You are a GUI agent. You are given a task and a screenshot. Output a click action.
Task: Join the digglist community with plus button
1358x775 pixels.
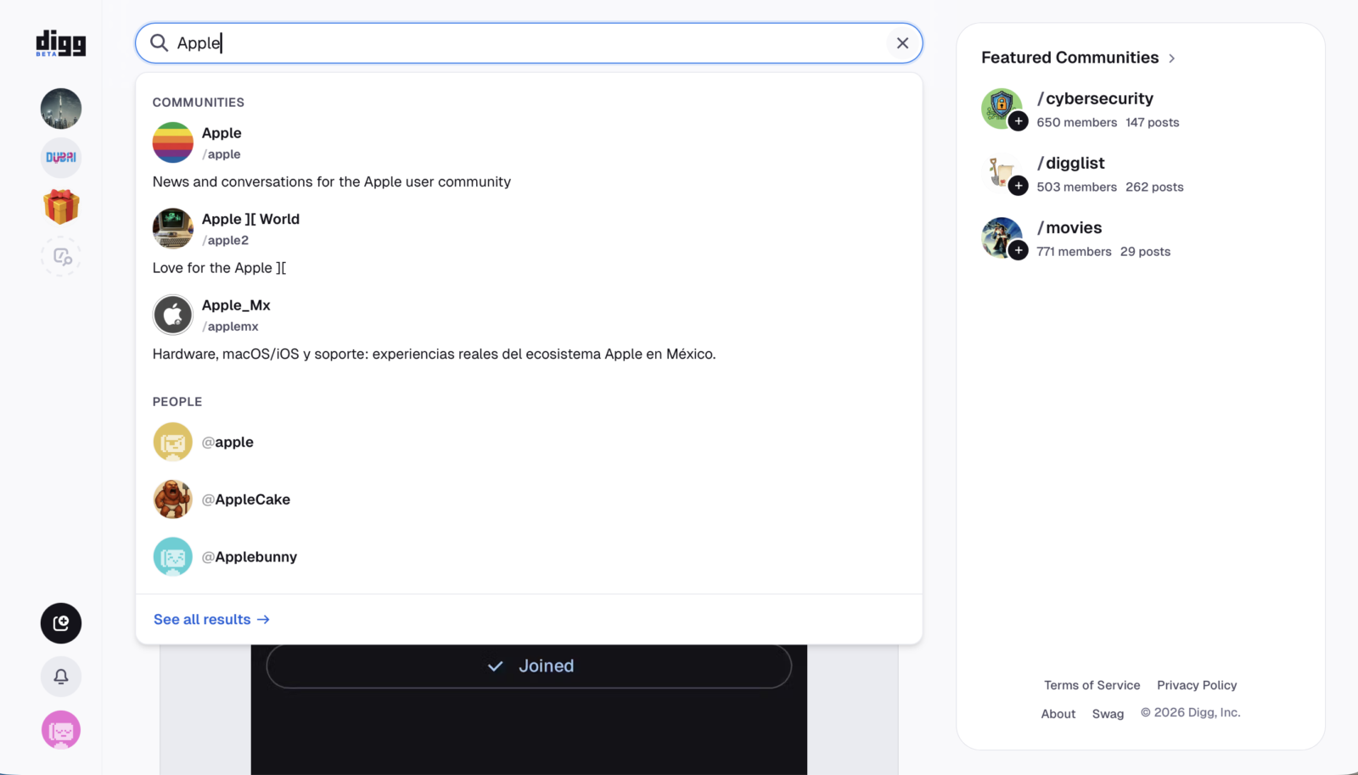click(x=1018, y=186)
